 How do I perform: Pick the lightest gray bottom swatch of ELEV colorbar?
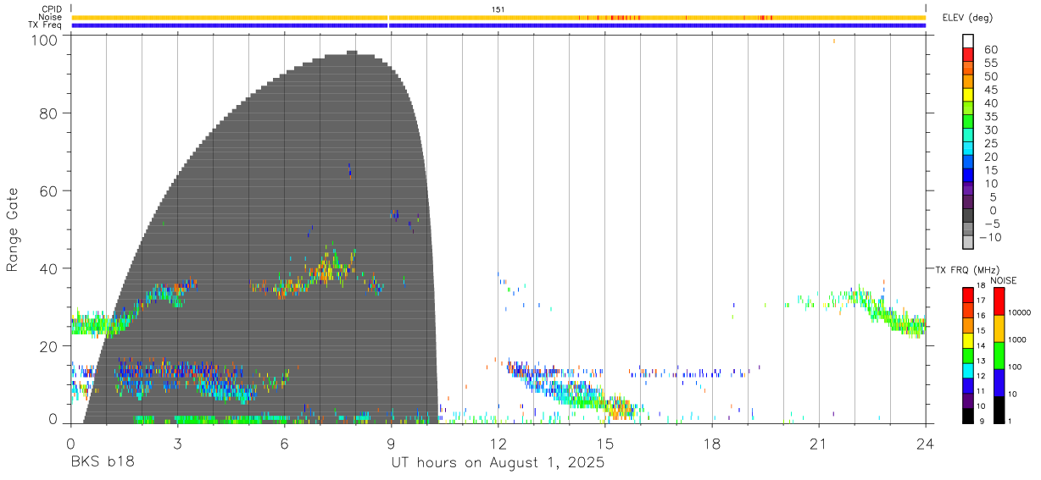969,241
